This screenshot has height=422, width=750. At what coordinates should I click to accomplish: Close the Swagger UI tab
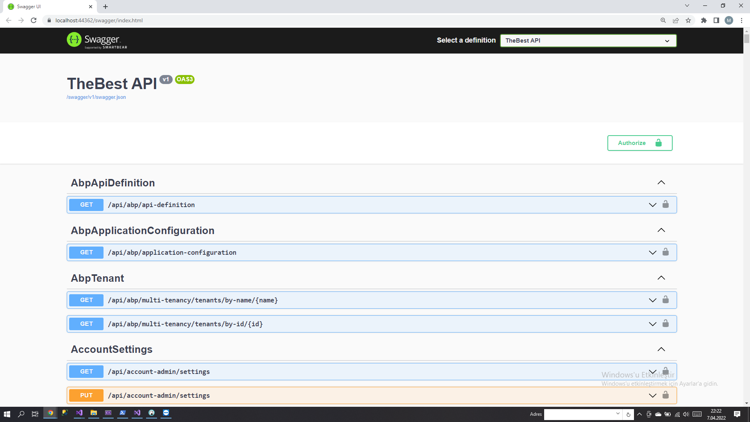click(x=91, y=7)
